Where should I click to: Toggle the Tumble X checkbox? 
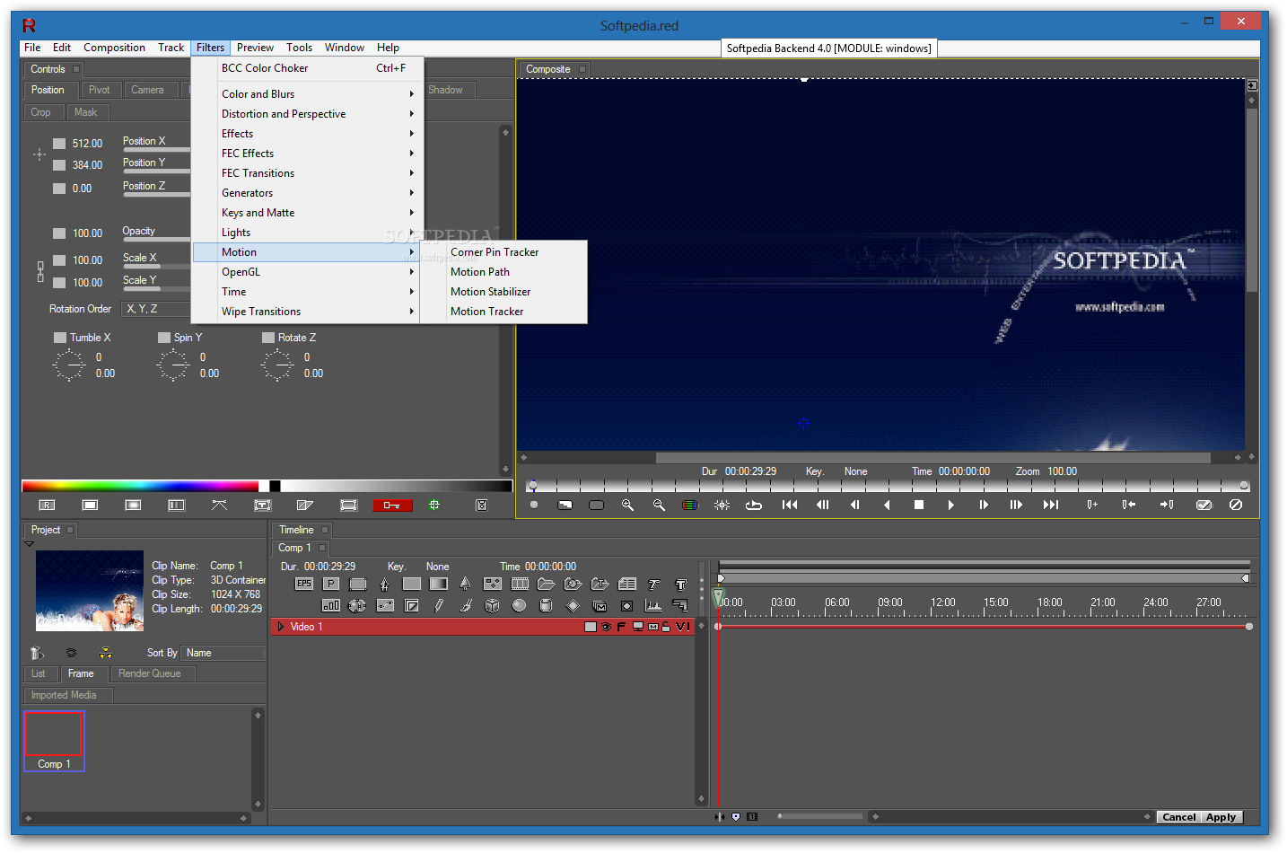pos(60,338)
